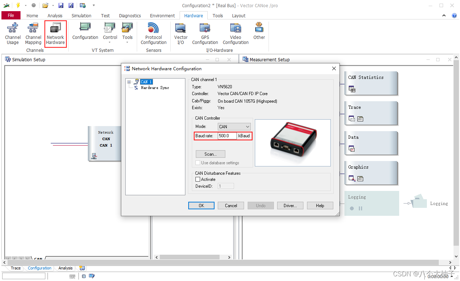Click the status bar text input box
The width and height of the screenshot is (460, 281).
[x=24, y=276]
